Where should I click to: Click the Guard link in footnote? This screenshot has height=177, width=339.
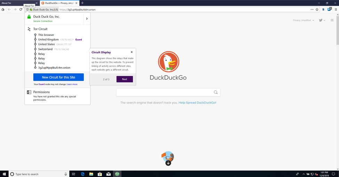[41, 84]
